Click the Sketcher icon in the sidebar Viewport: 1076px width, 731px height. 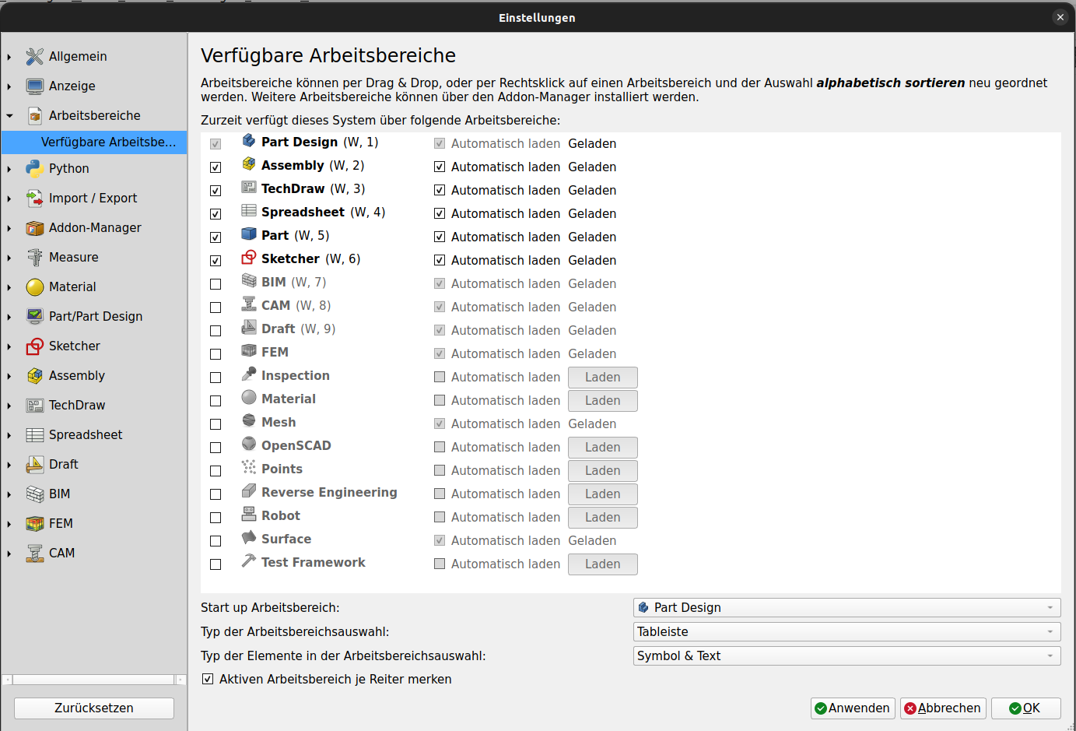click(x=34, y=346)
